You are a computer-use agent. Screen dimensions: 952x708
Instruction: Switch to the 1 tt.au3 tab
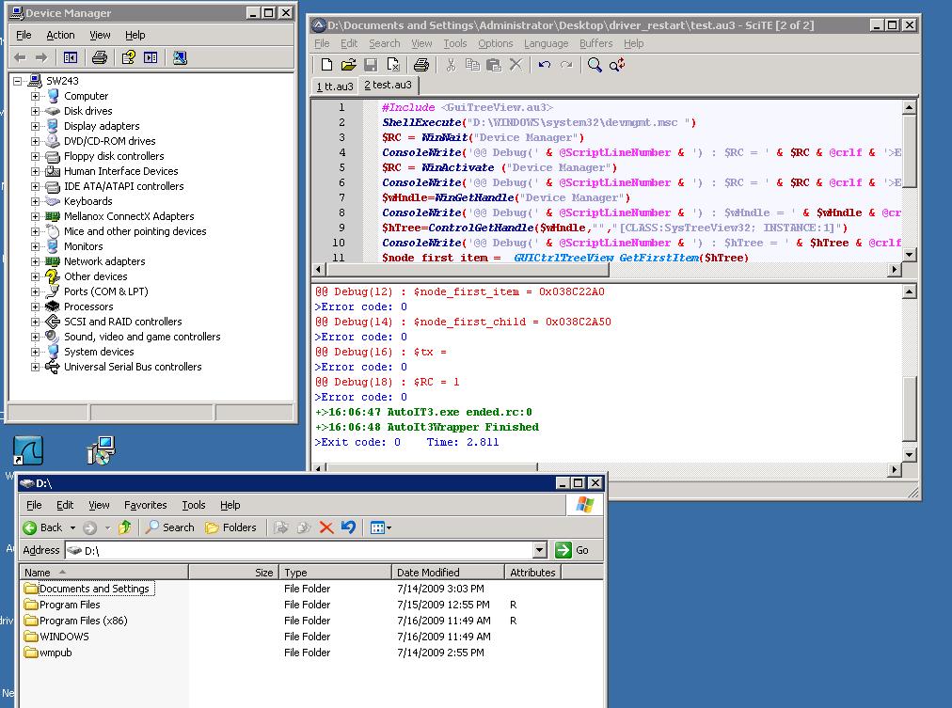pos(335,87)
